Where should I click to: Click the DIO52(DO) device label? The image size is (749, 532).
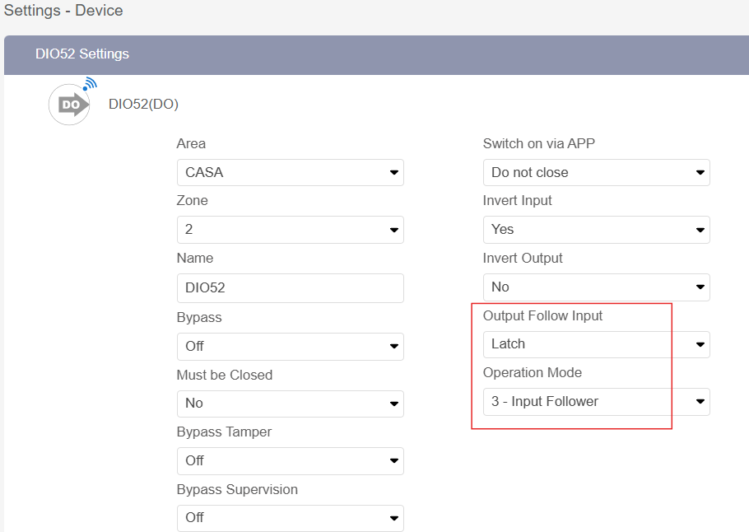click(x=143, y=104)
